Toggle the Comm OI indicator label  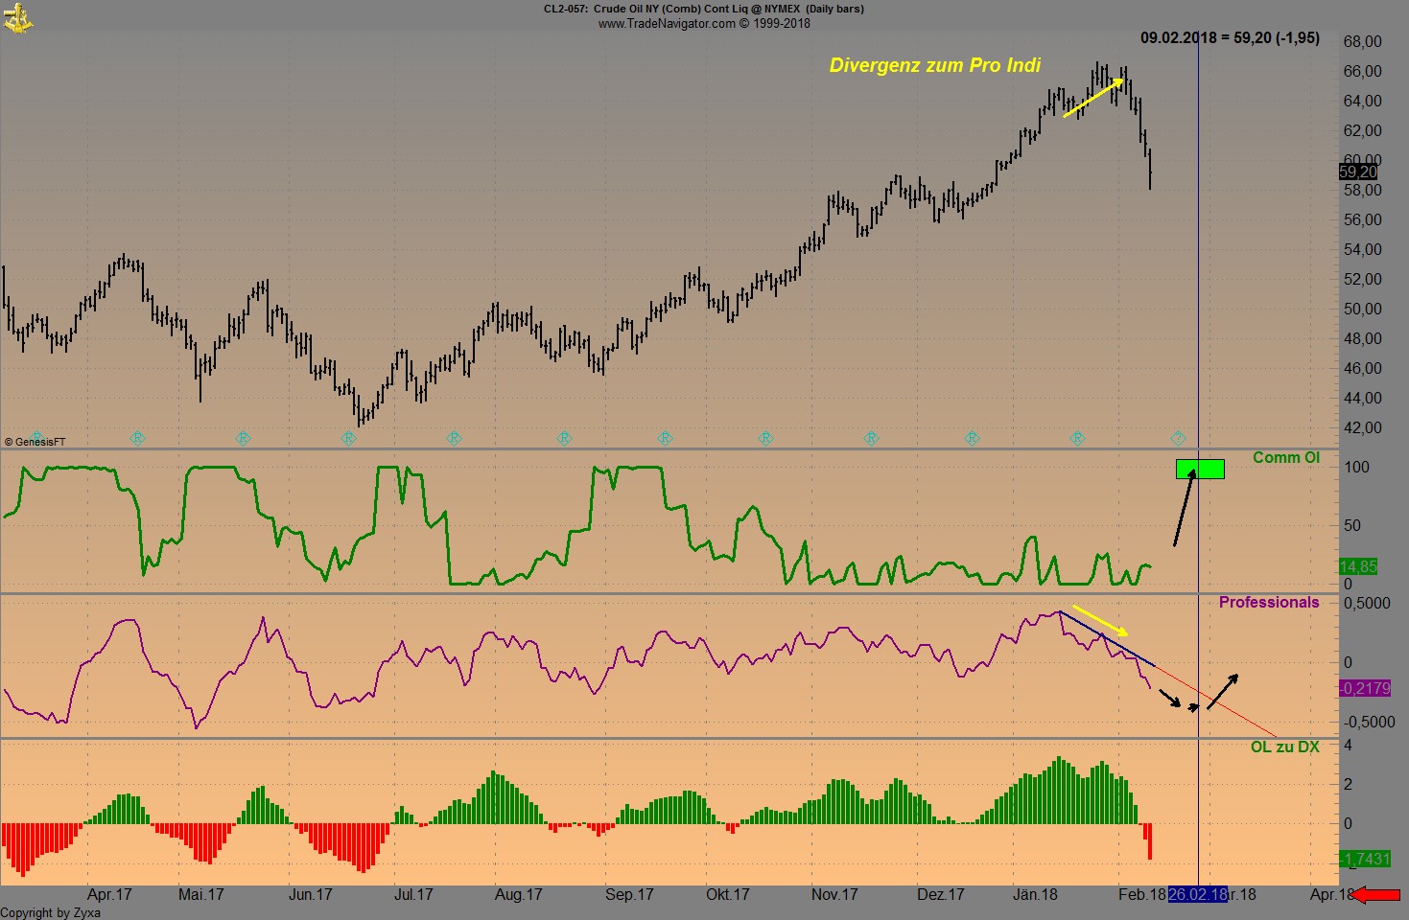[1288, 457]
